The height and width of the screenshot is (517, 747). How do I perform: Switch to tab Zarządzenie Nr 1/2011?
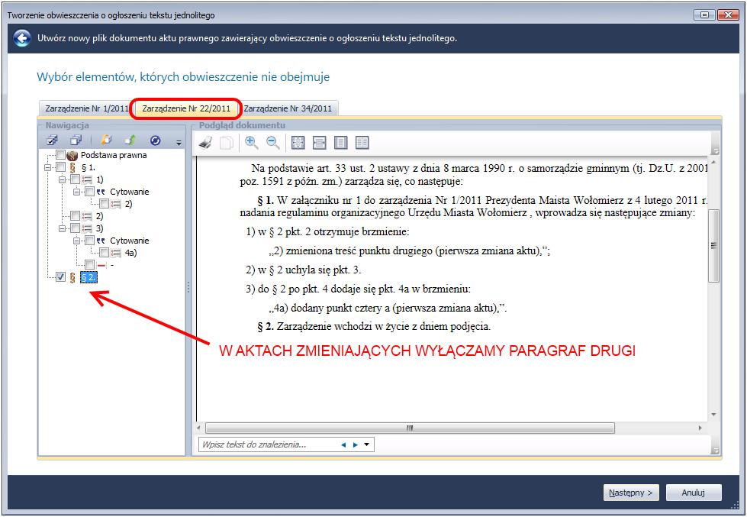87,108
